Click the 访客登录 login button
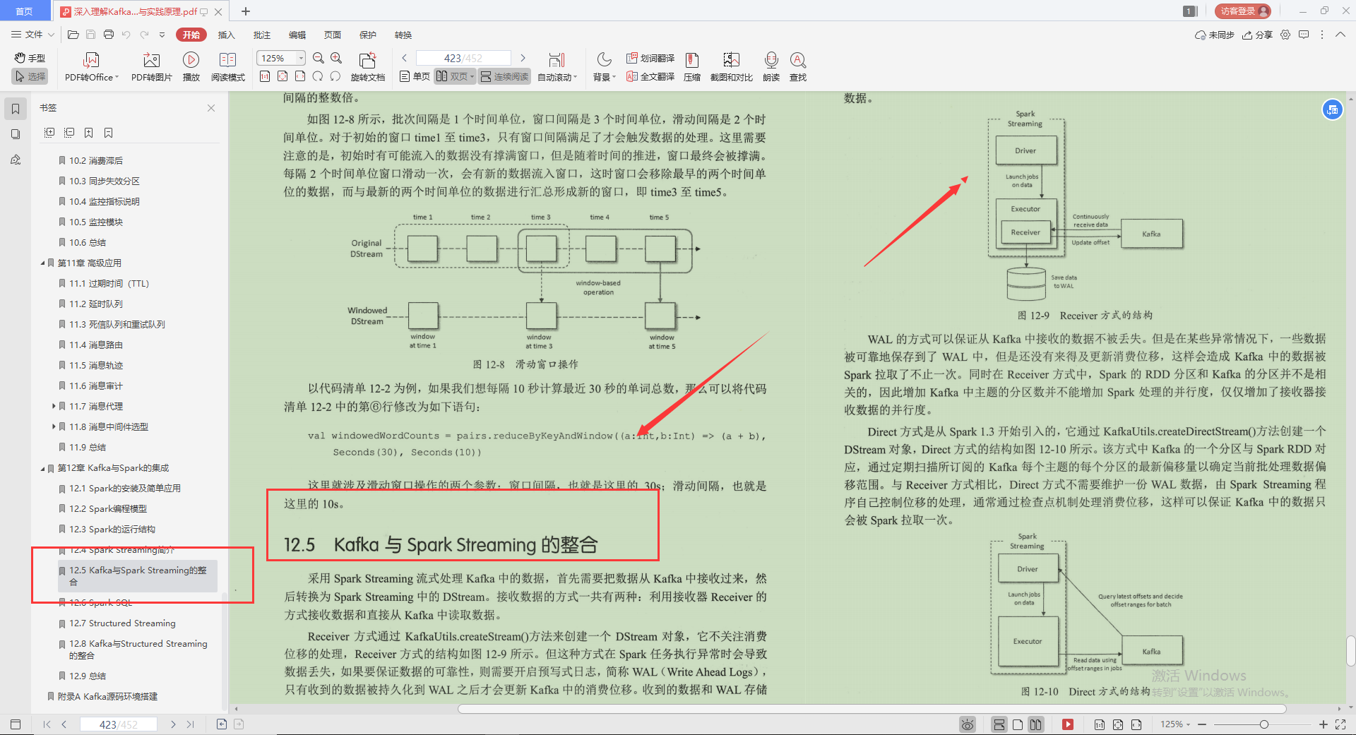Image resolution: width=1356 pixels, height=735 pixels. coord(1242,11)
